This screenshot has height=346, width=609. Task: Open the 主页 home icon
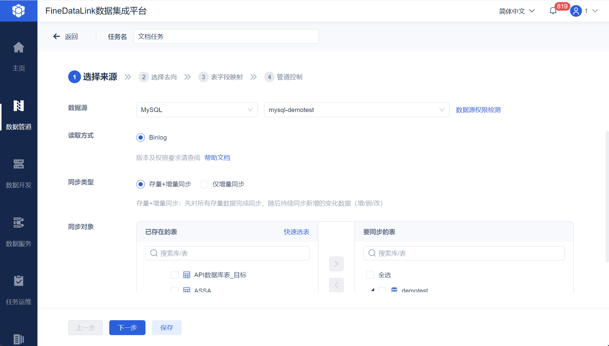coord(19,48)
